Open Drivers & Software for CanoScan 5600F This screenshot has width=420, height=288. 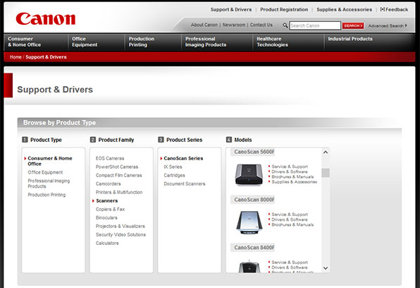[x=290, y=172]
